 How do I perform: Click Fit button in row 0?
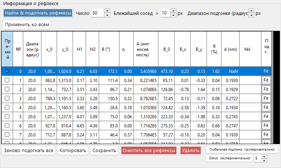266,71
